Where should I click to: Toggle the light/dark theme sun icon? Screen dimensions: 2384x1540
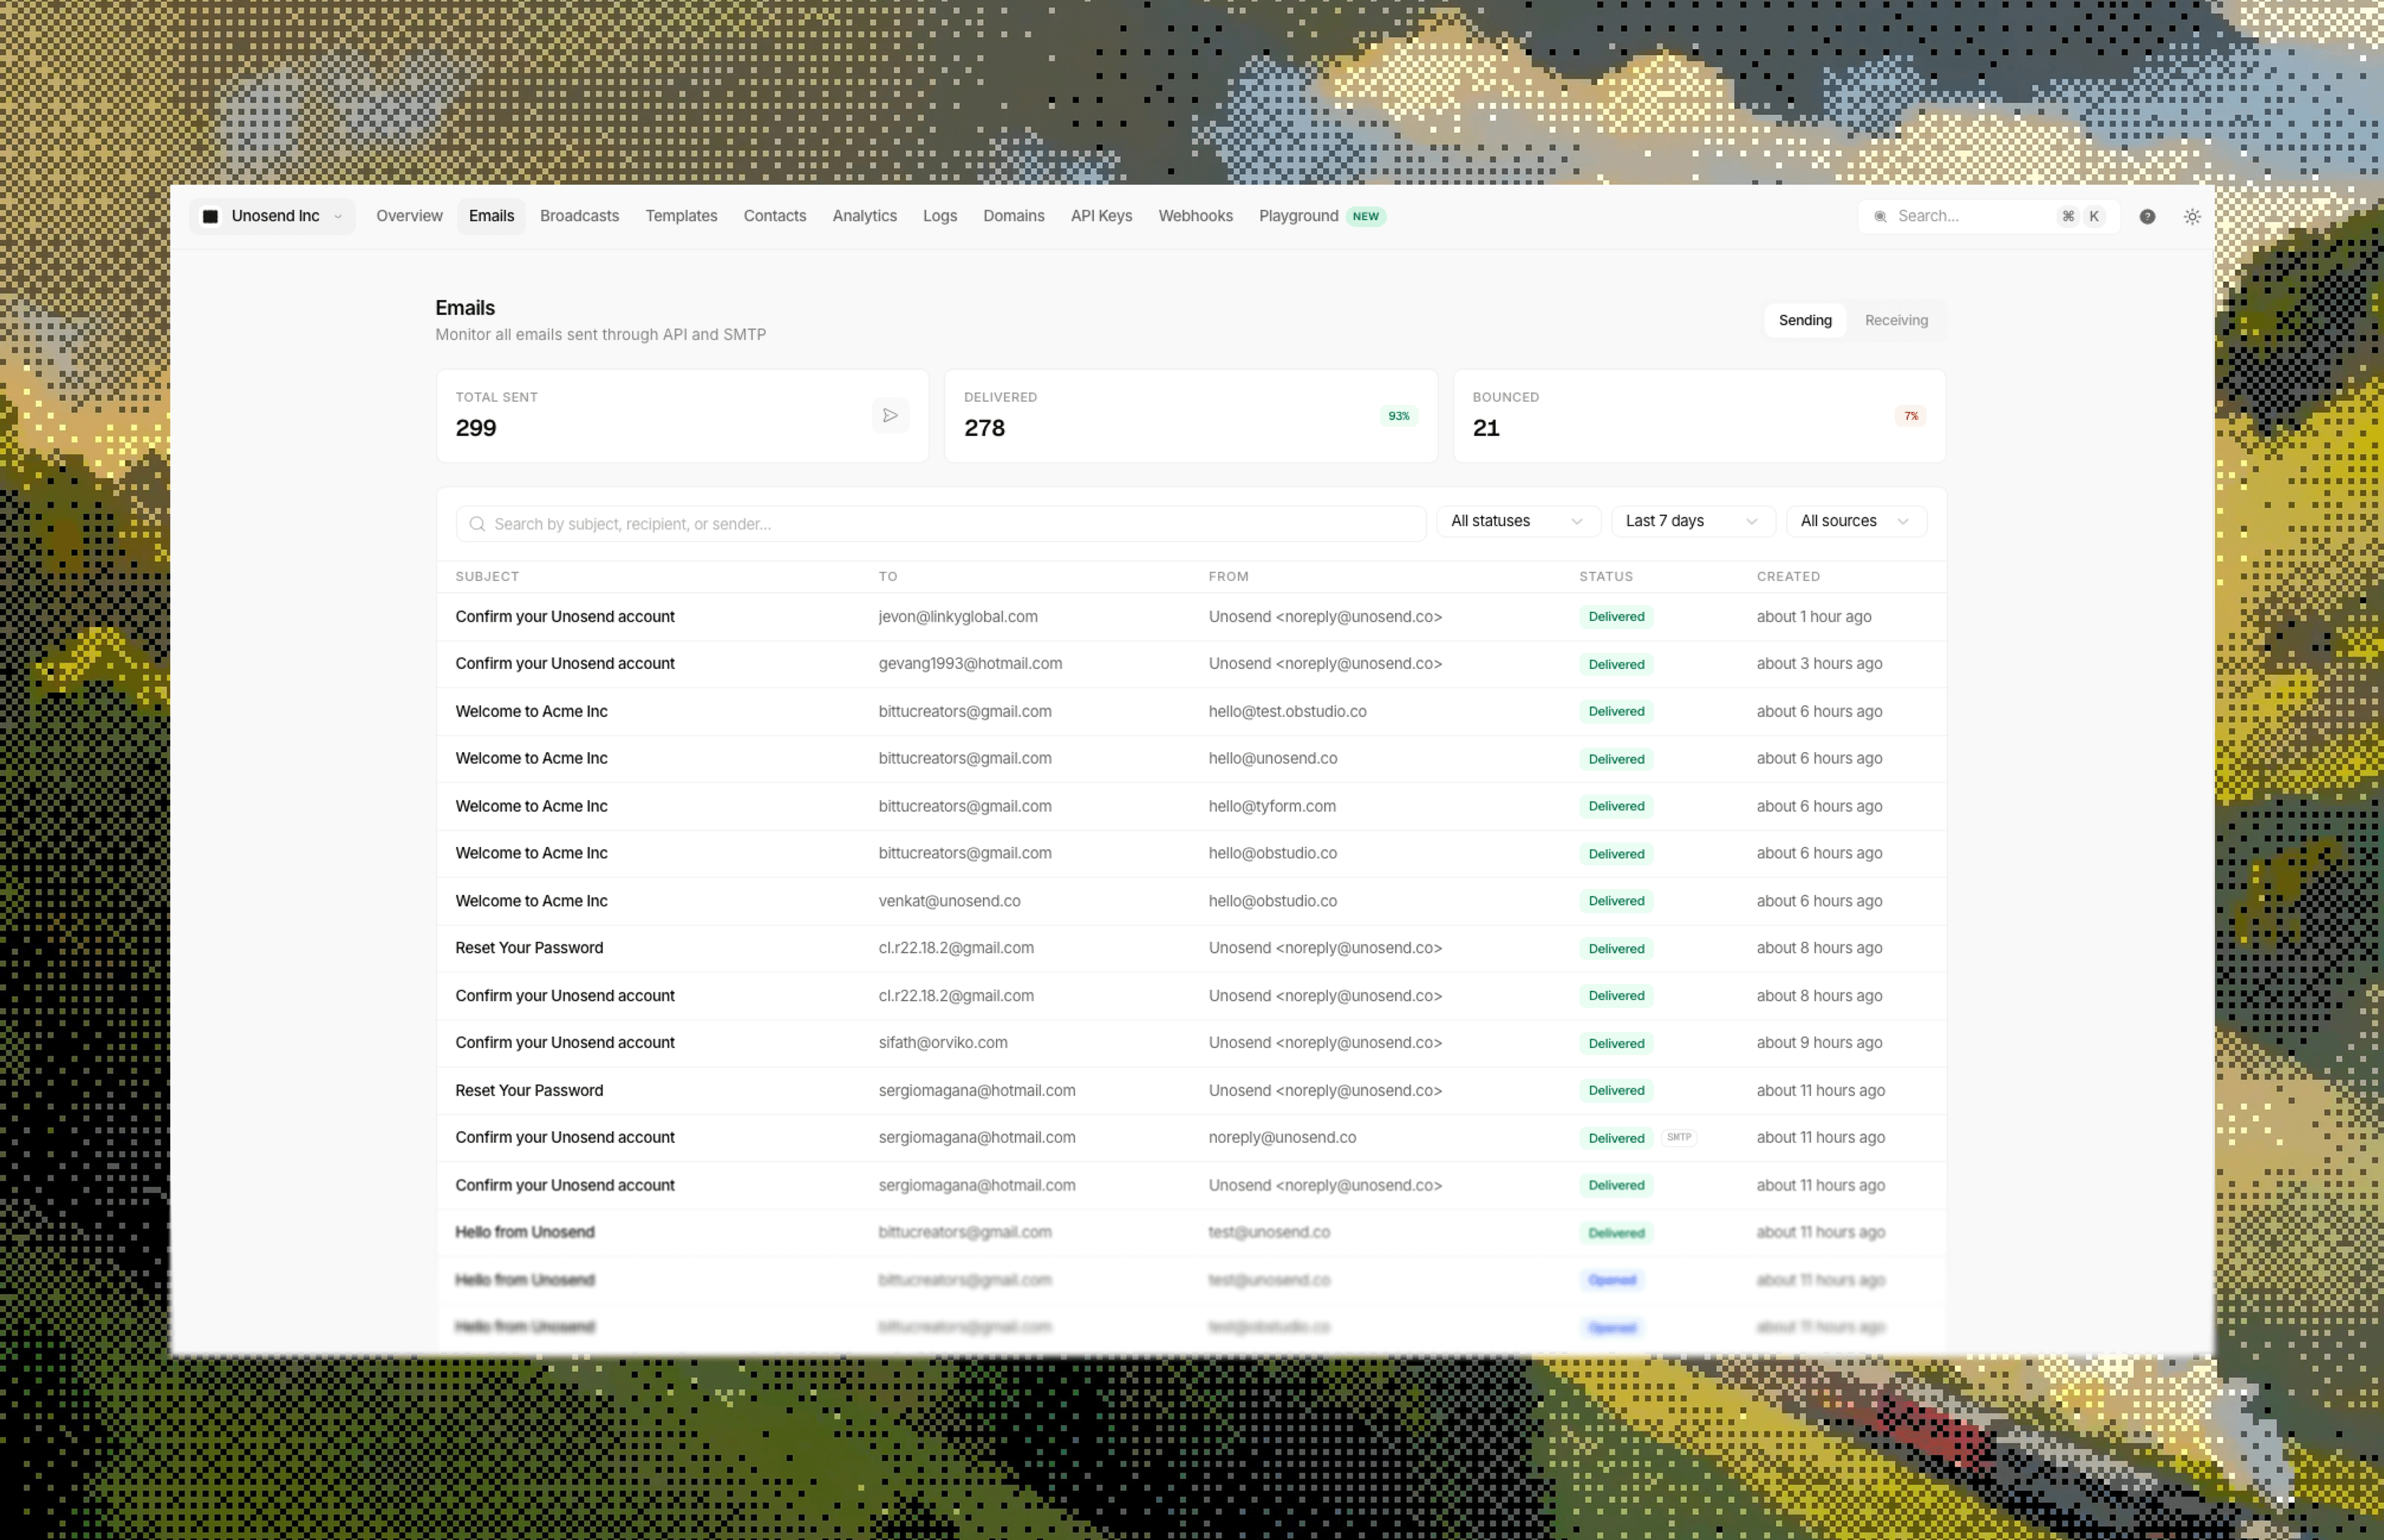(2192, 216)
